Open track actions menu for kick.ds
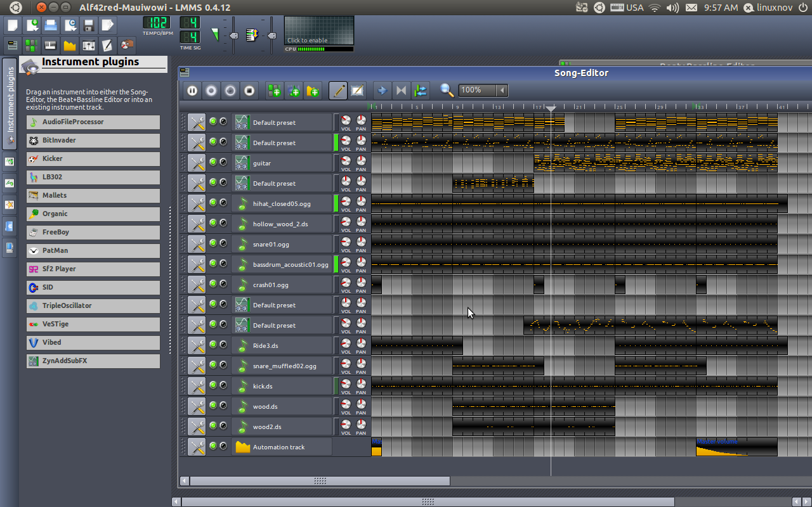 197,386
